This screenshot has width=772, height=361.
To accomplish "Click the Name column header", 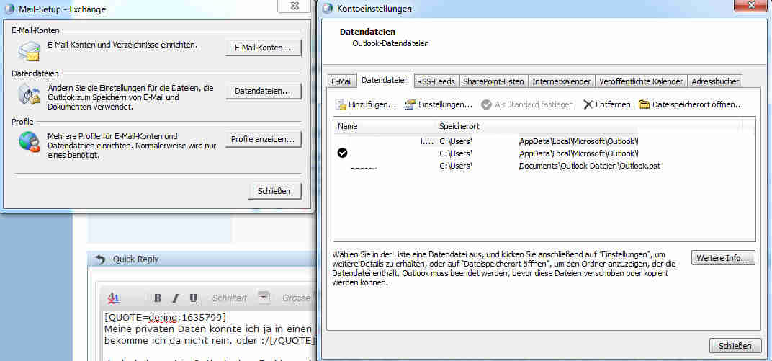I will pos(348,127).
